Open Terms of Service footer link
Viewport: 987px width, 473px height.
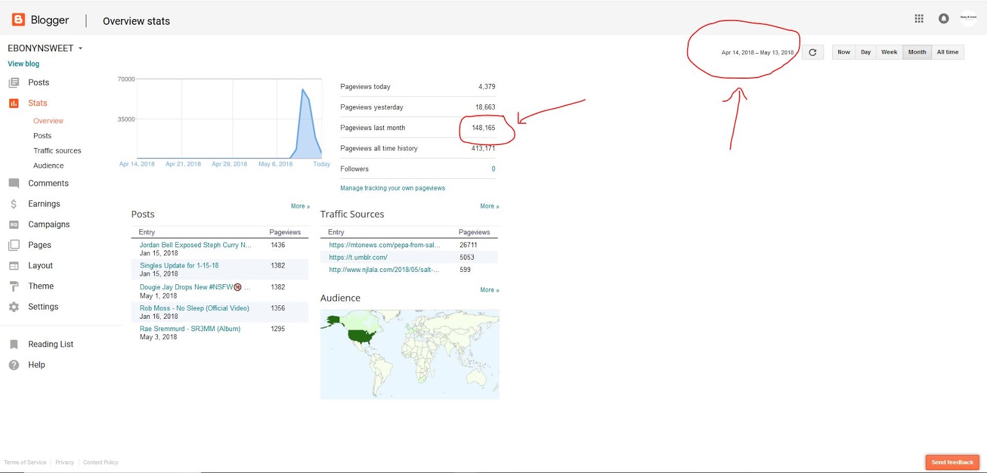pyautogui.click(x=25, y=463)
